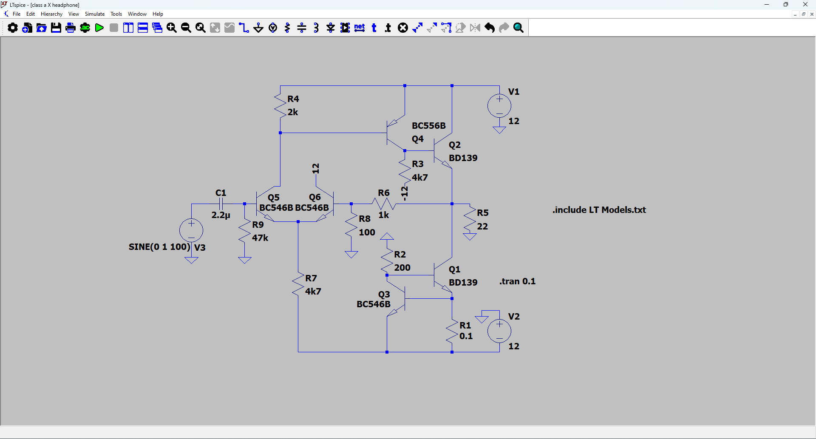Click the V1 voltage source symbol

pos(499,106)
